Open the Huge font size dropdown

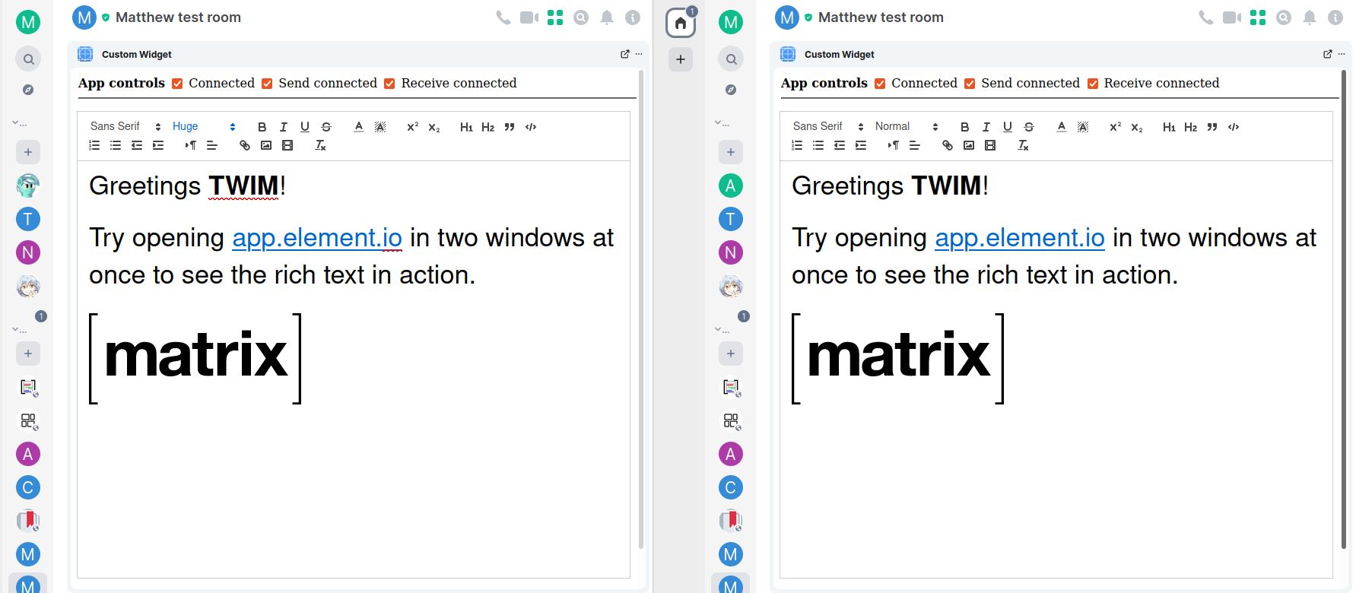[x=204, y=127]
